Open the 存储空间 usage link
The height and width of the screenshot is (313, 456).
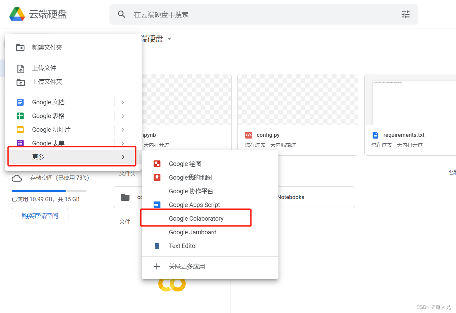pyautogui.click(x=60, y=178)
